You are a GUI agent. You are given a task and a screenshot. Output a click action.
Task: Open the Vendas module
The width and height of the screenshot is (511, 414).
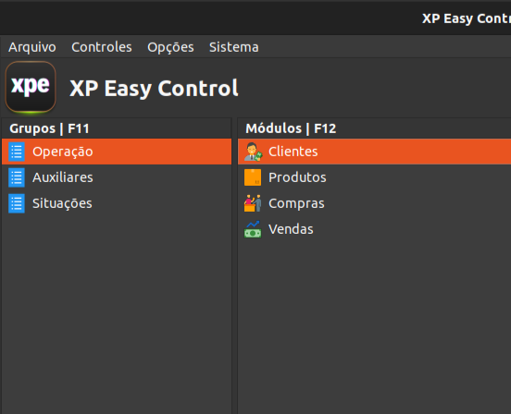click(x=374, y=229)
